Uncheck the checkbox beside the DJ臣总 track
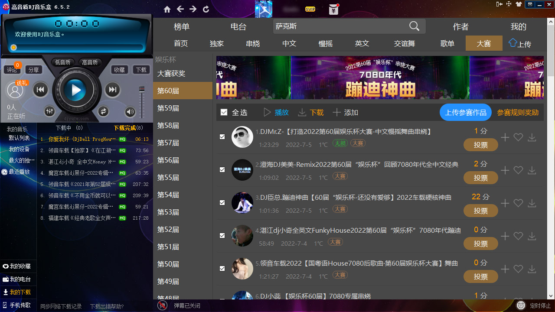The width and height of the screenshot is (555, 312). (222, 202)
